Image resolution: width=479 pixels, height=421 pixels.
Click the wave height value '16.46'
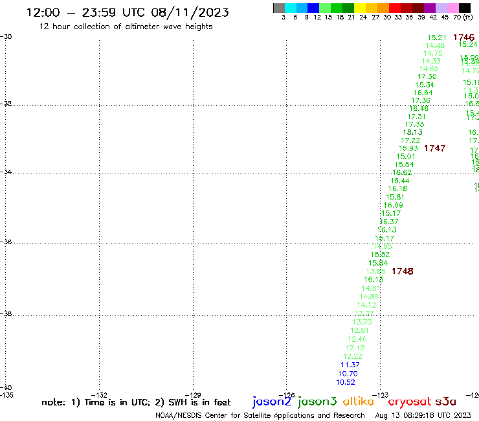pos(419,108)
